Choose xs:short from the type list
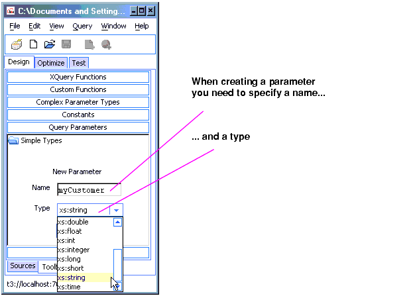 (85, 268)
